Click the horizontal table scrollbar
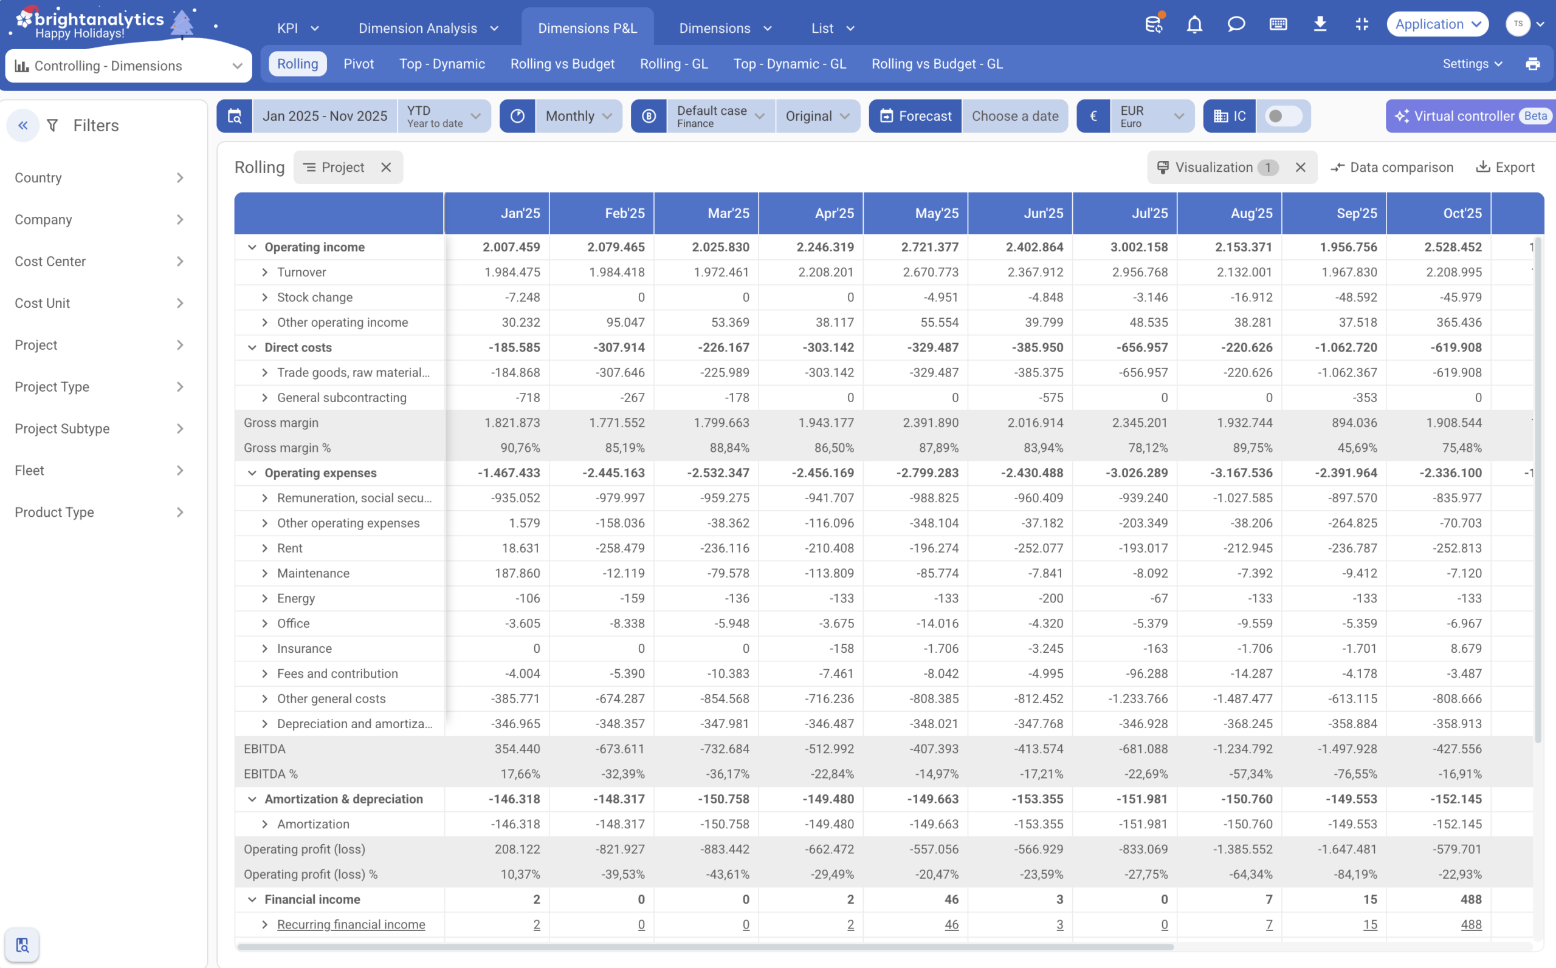Image resolution: width=1556 pixels, height=968 pixels. pos(704,946)
